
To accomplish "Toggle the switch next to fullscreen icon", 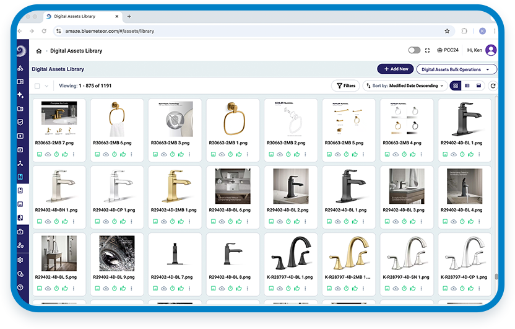I will [x=414, y=50].
